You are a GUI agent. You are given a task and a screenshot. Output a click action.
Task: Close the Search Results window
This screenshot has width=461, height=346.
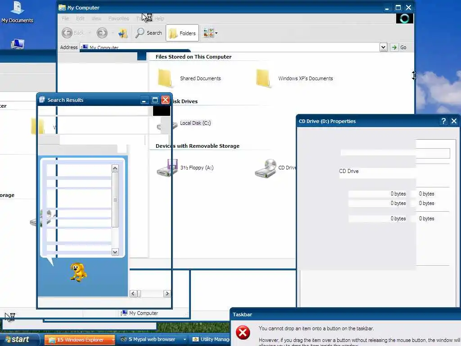tap(166, 100)
